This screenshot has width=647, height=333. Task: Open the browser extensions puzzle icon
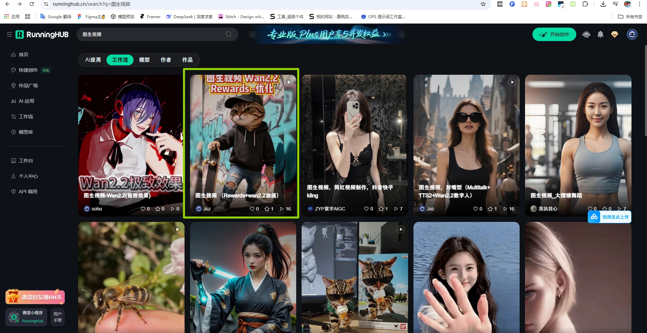coord(585,4)
